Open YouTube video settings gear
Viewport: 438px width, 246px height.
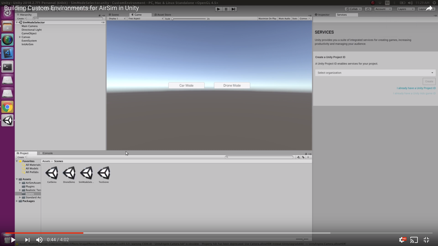click(x=402, y=240)
